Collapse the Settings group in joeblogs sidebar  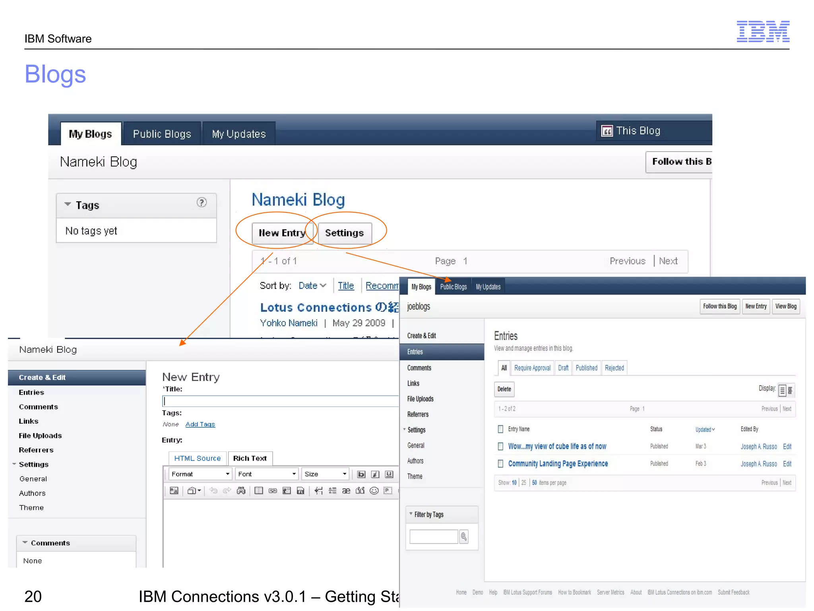point(404,429)
